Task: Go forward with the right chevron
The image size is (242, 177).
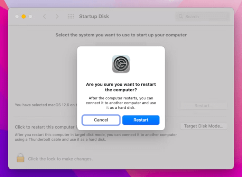Action: (57, 16)
